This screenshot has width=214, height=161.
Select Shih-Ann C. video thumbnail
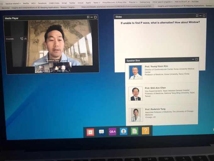coord(62,67)
